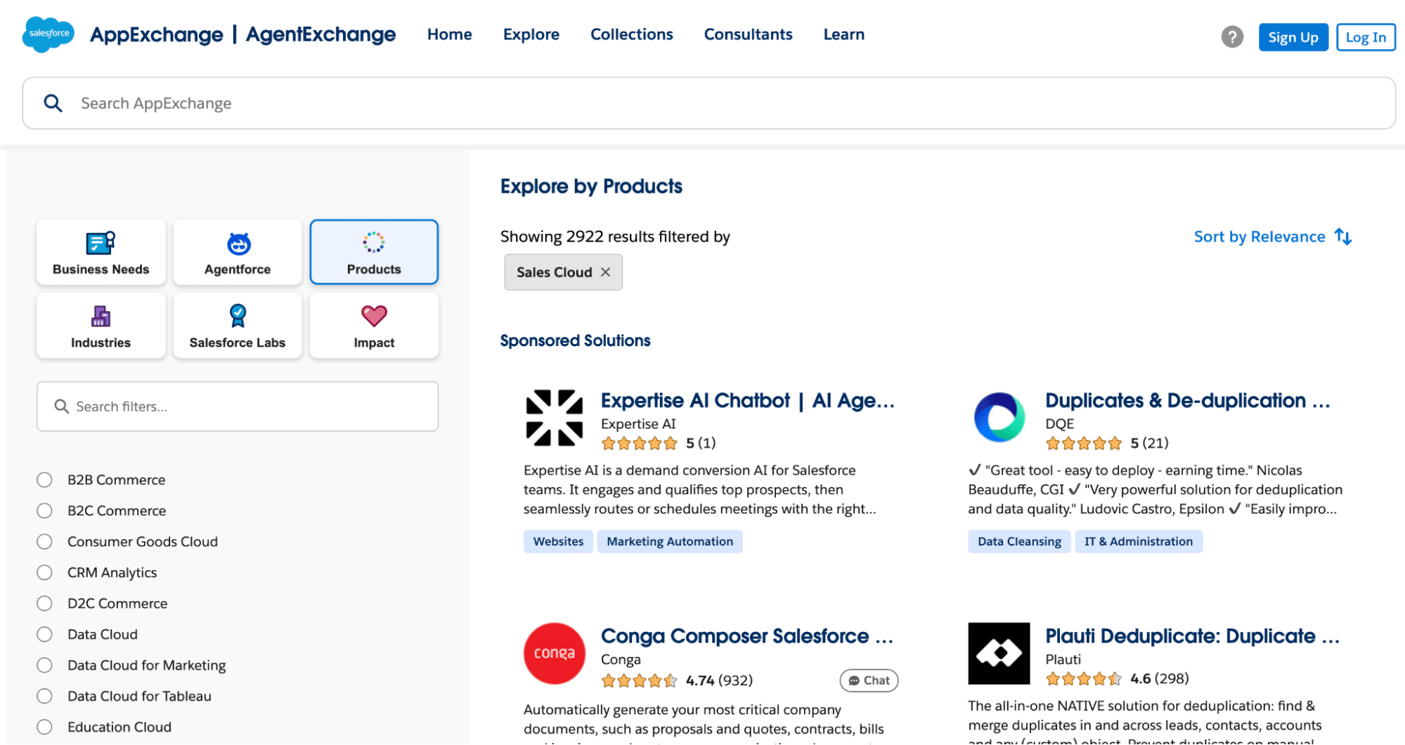Click the help question mark icon
The width and height of the screenshot is (1405, 745).
click(x=1231, y=37)
